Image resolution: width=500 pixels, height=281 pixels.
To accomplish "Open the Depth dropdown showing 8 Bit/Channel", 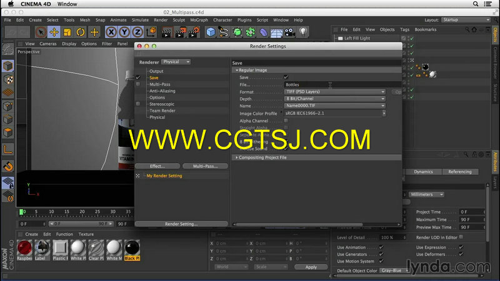I will click(x=335, y=99).
